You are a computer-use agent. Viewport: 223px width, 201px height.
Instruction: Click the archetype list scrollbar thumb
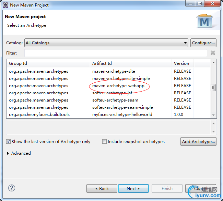click(213, 87)
